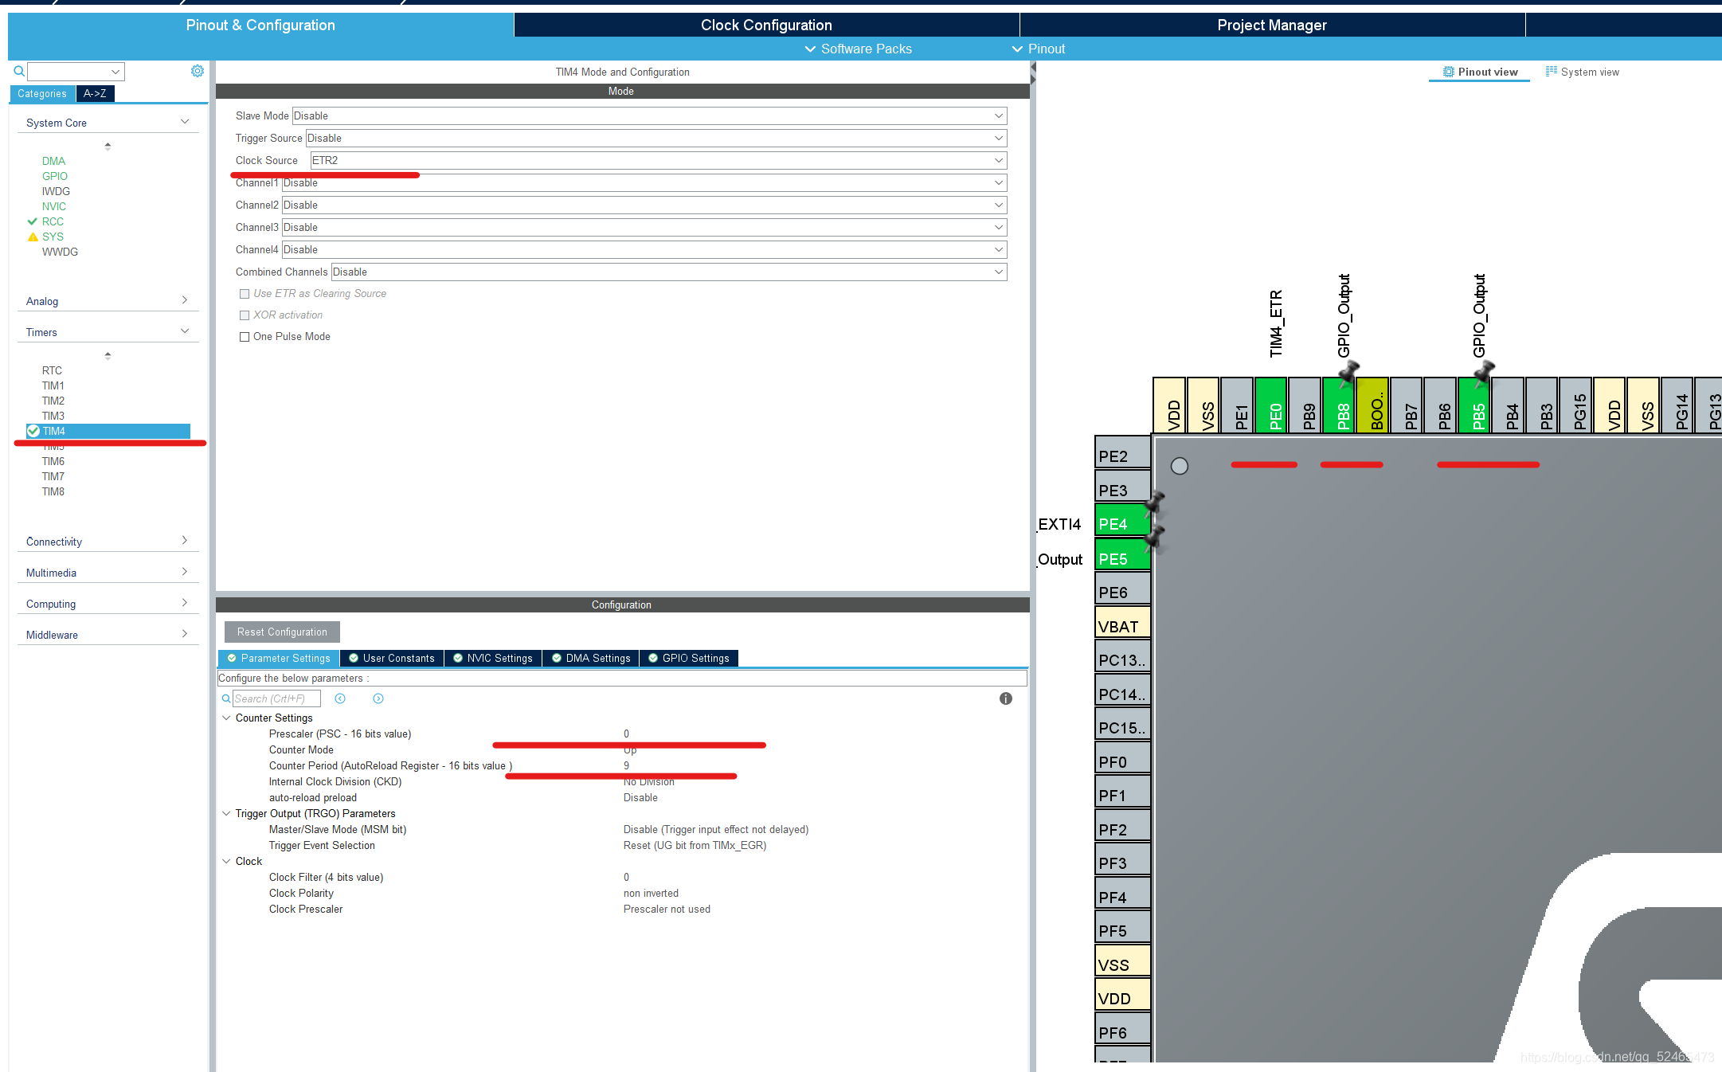This screenshot has height=1072, width=1722.
Task: Open the Channel2 dropdown
Action: (644, 205)
